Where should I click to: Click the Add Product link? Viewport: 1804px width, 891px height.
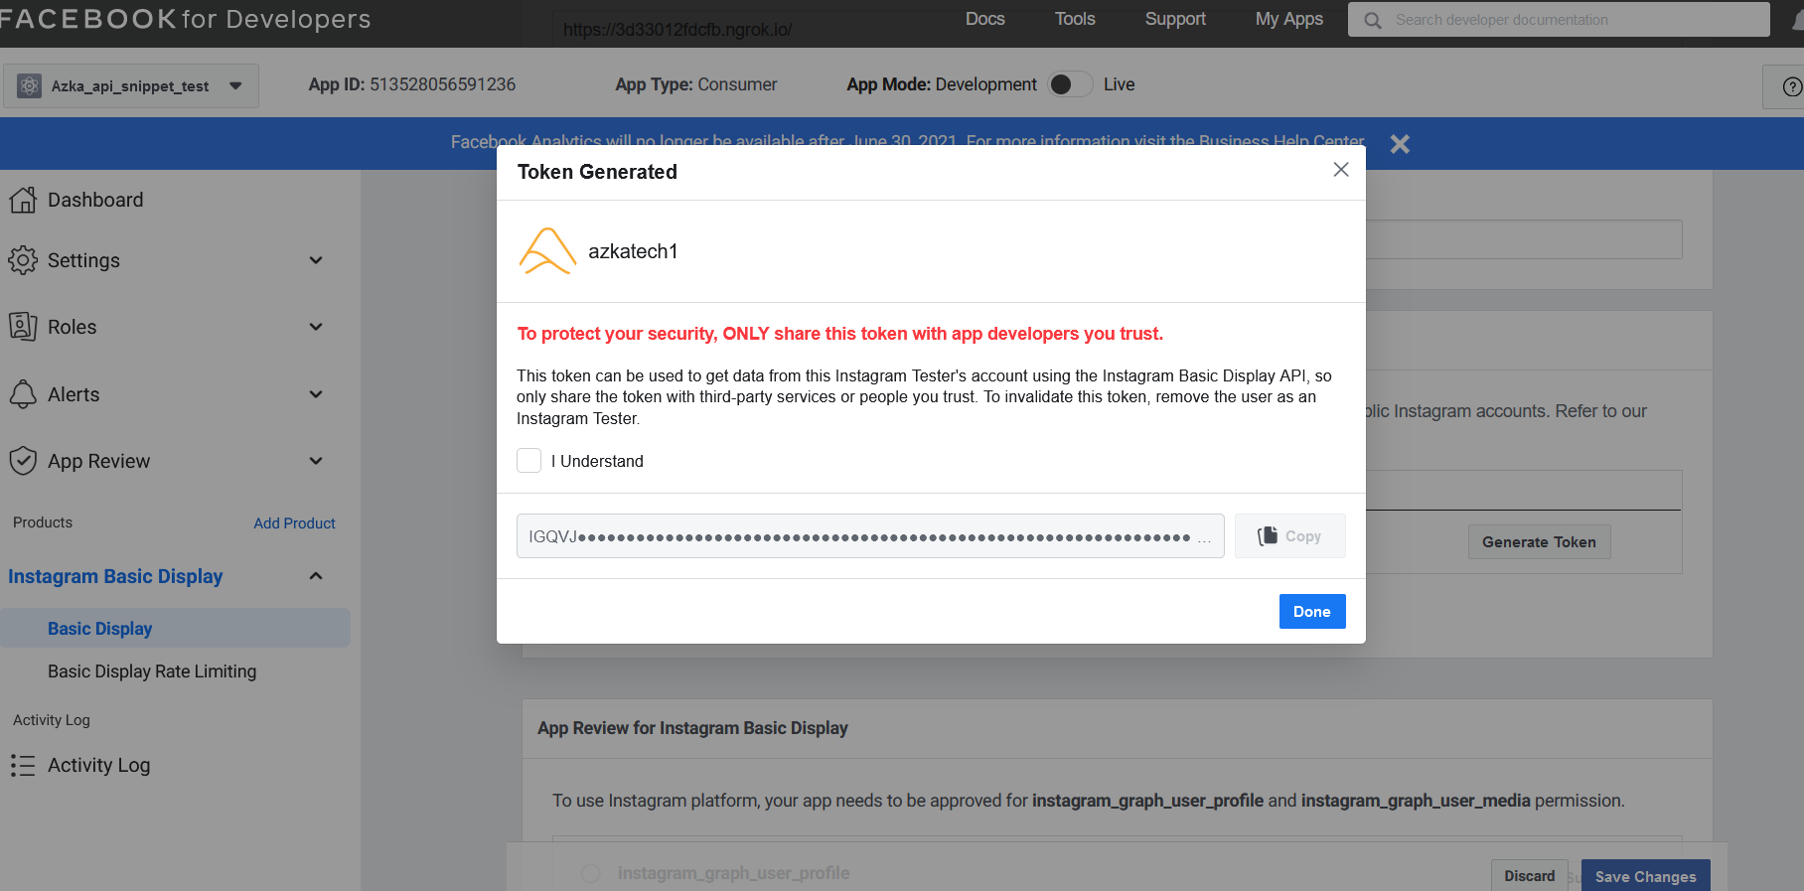(x=294, y=523)
